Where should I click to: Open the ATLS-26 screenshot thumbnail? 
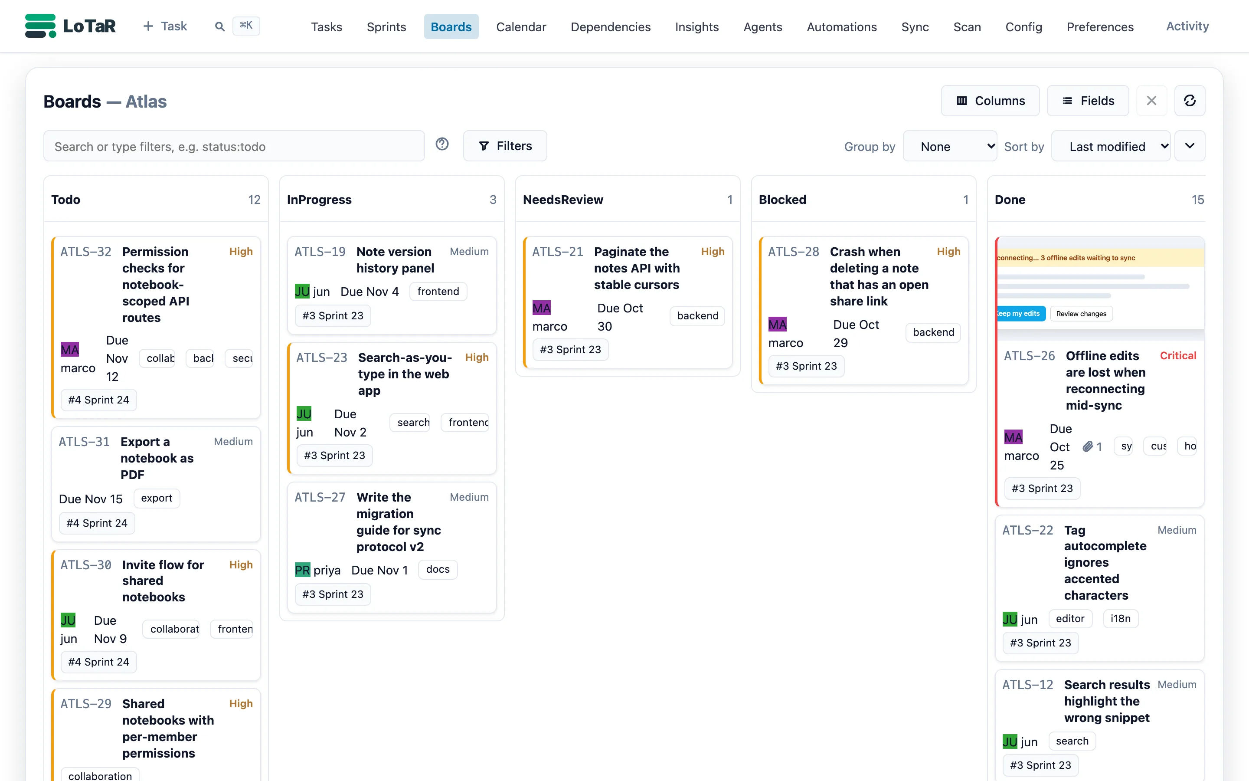tap(1100, 288)
